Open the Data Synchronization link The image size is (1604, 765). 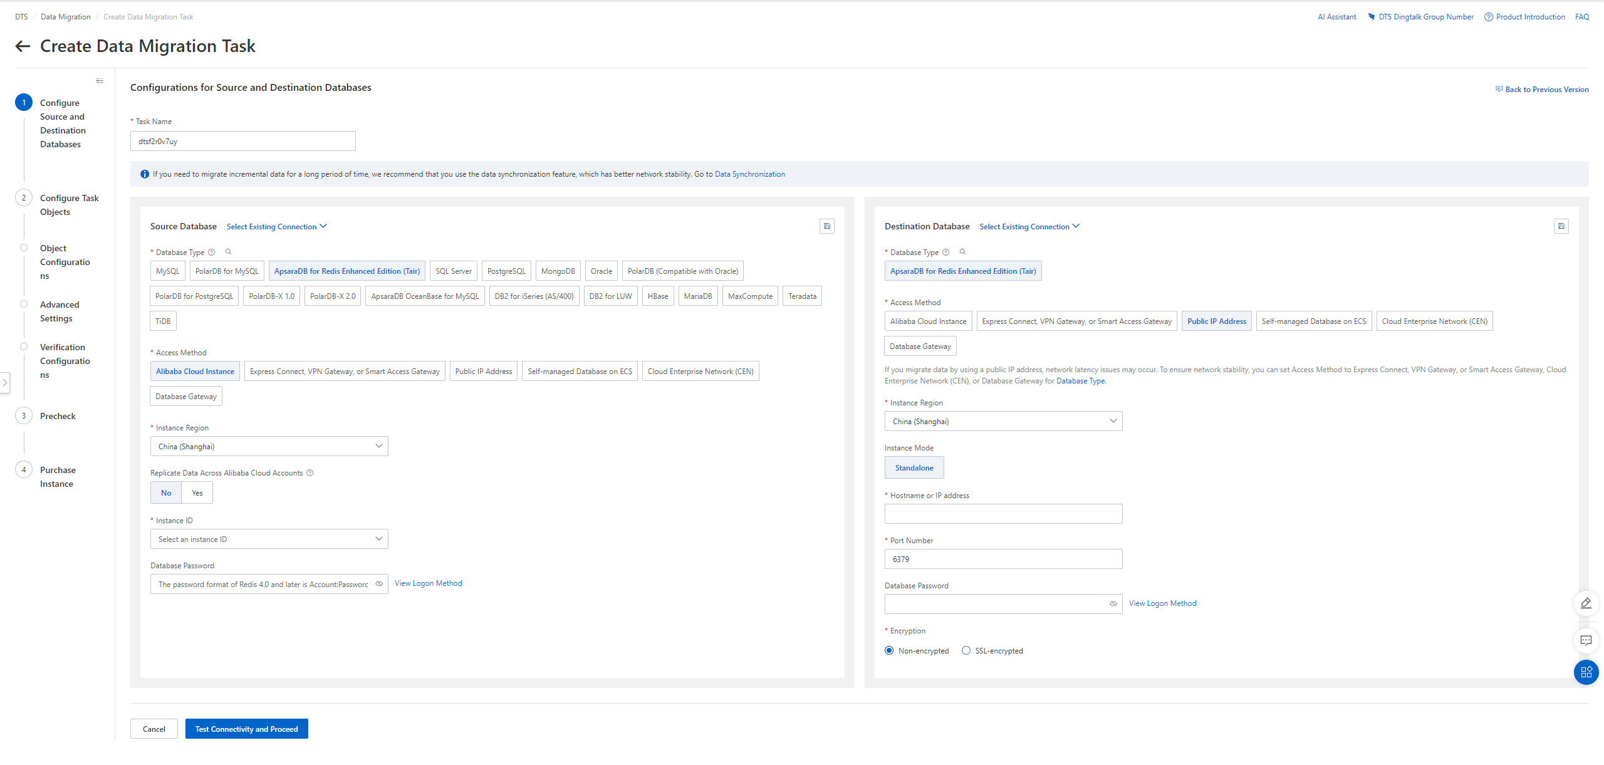point(749,174)
